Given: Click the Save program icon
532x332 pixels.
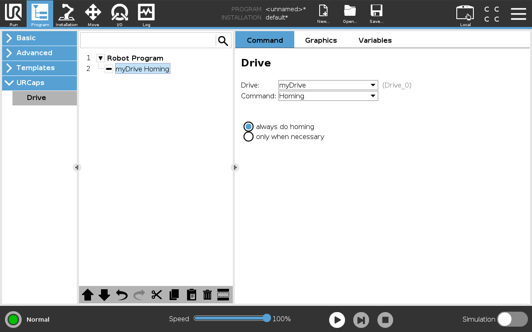Looking at the screenshot, I should (x=376, y=14).
